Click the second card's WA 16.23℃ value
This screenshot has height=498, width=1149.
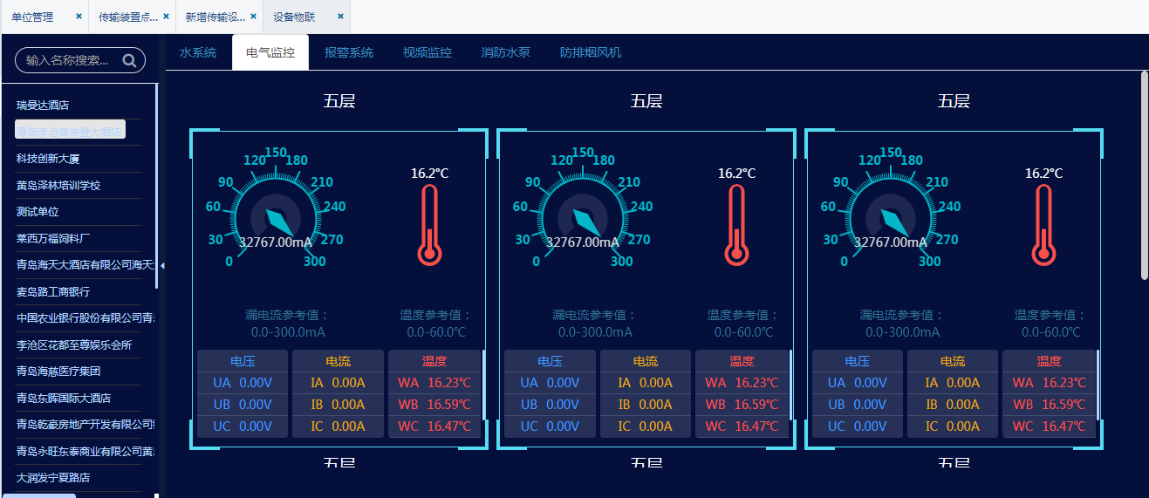point(742,383)
